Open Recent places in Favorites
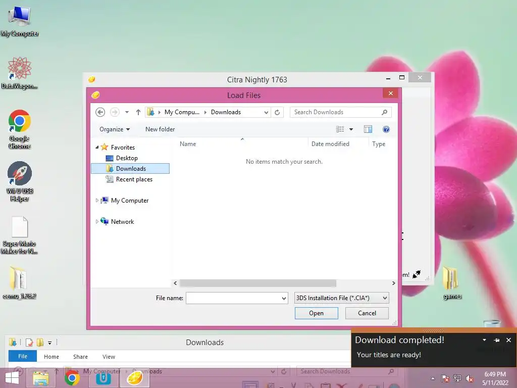Screen dimensions: 517x388 (x=134, y=179)
